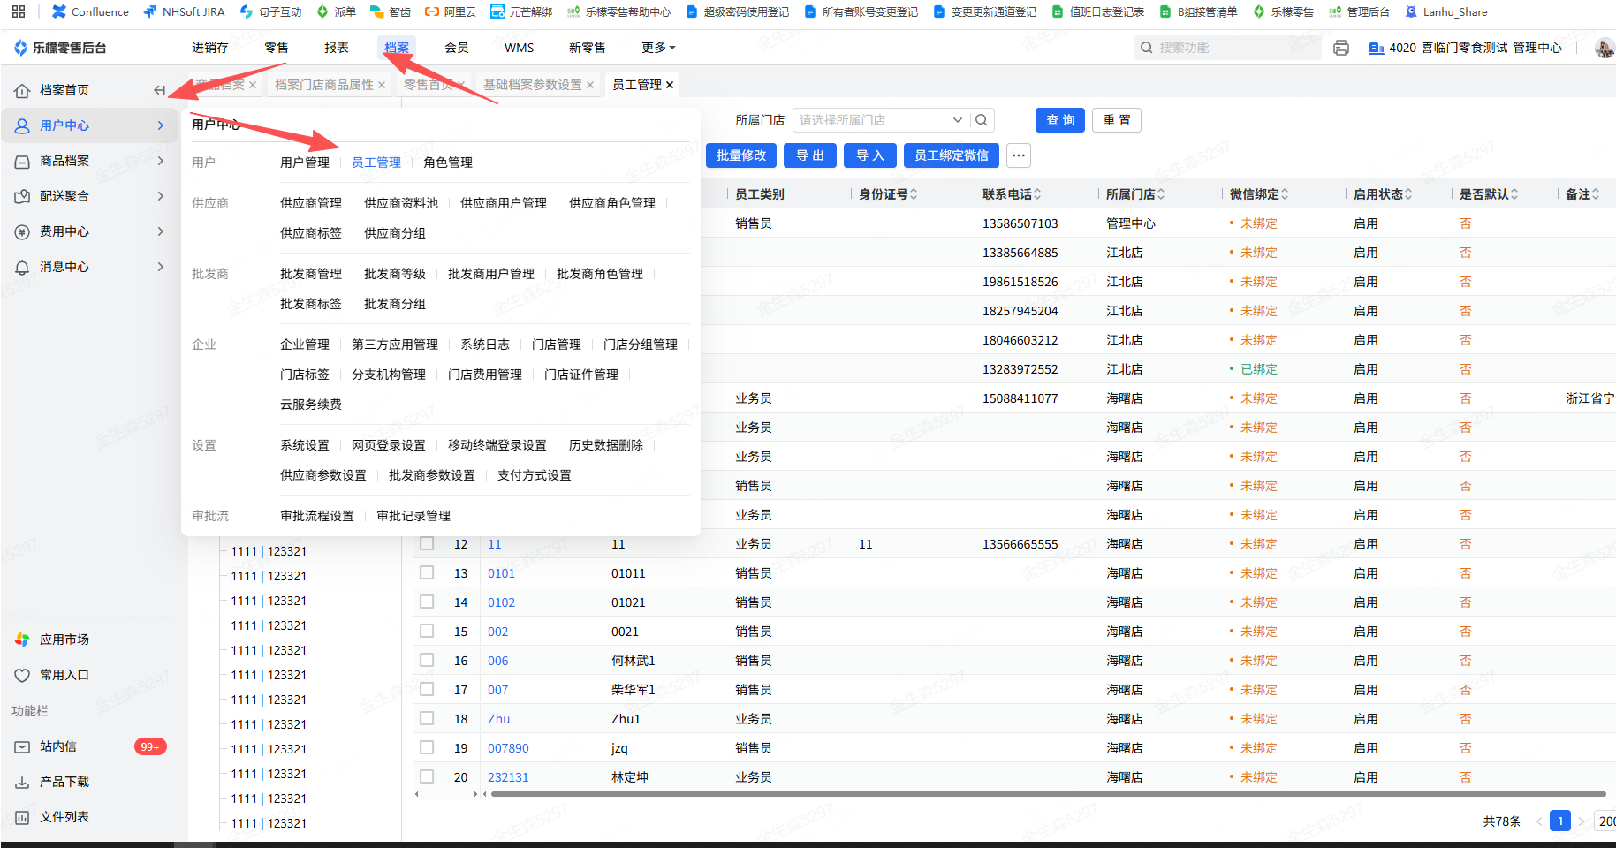
Task: Open the browser apps grid icon
Action: coord(19,11)
